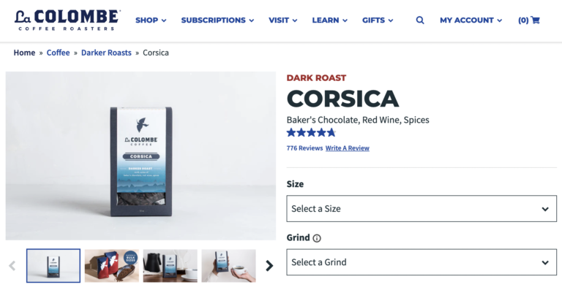Click the Write A Review link

tap(348, 148)
